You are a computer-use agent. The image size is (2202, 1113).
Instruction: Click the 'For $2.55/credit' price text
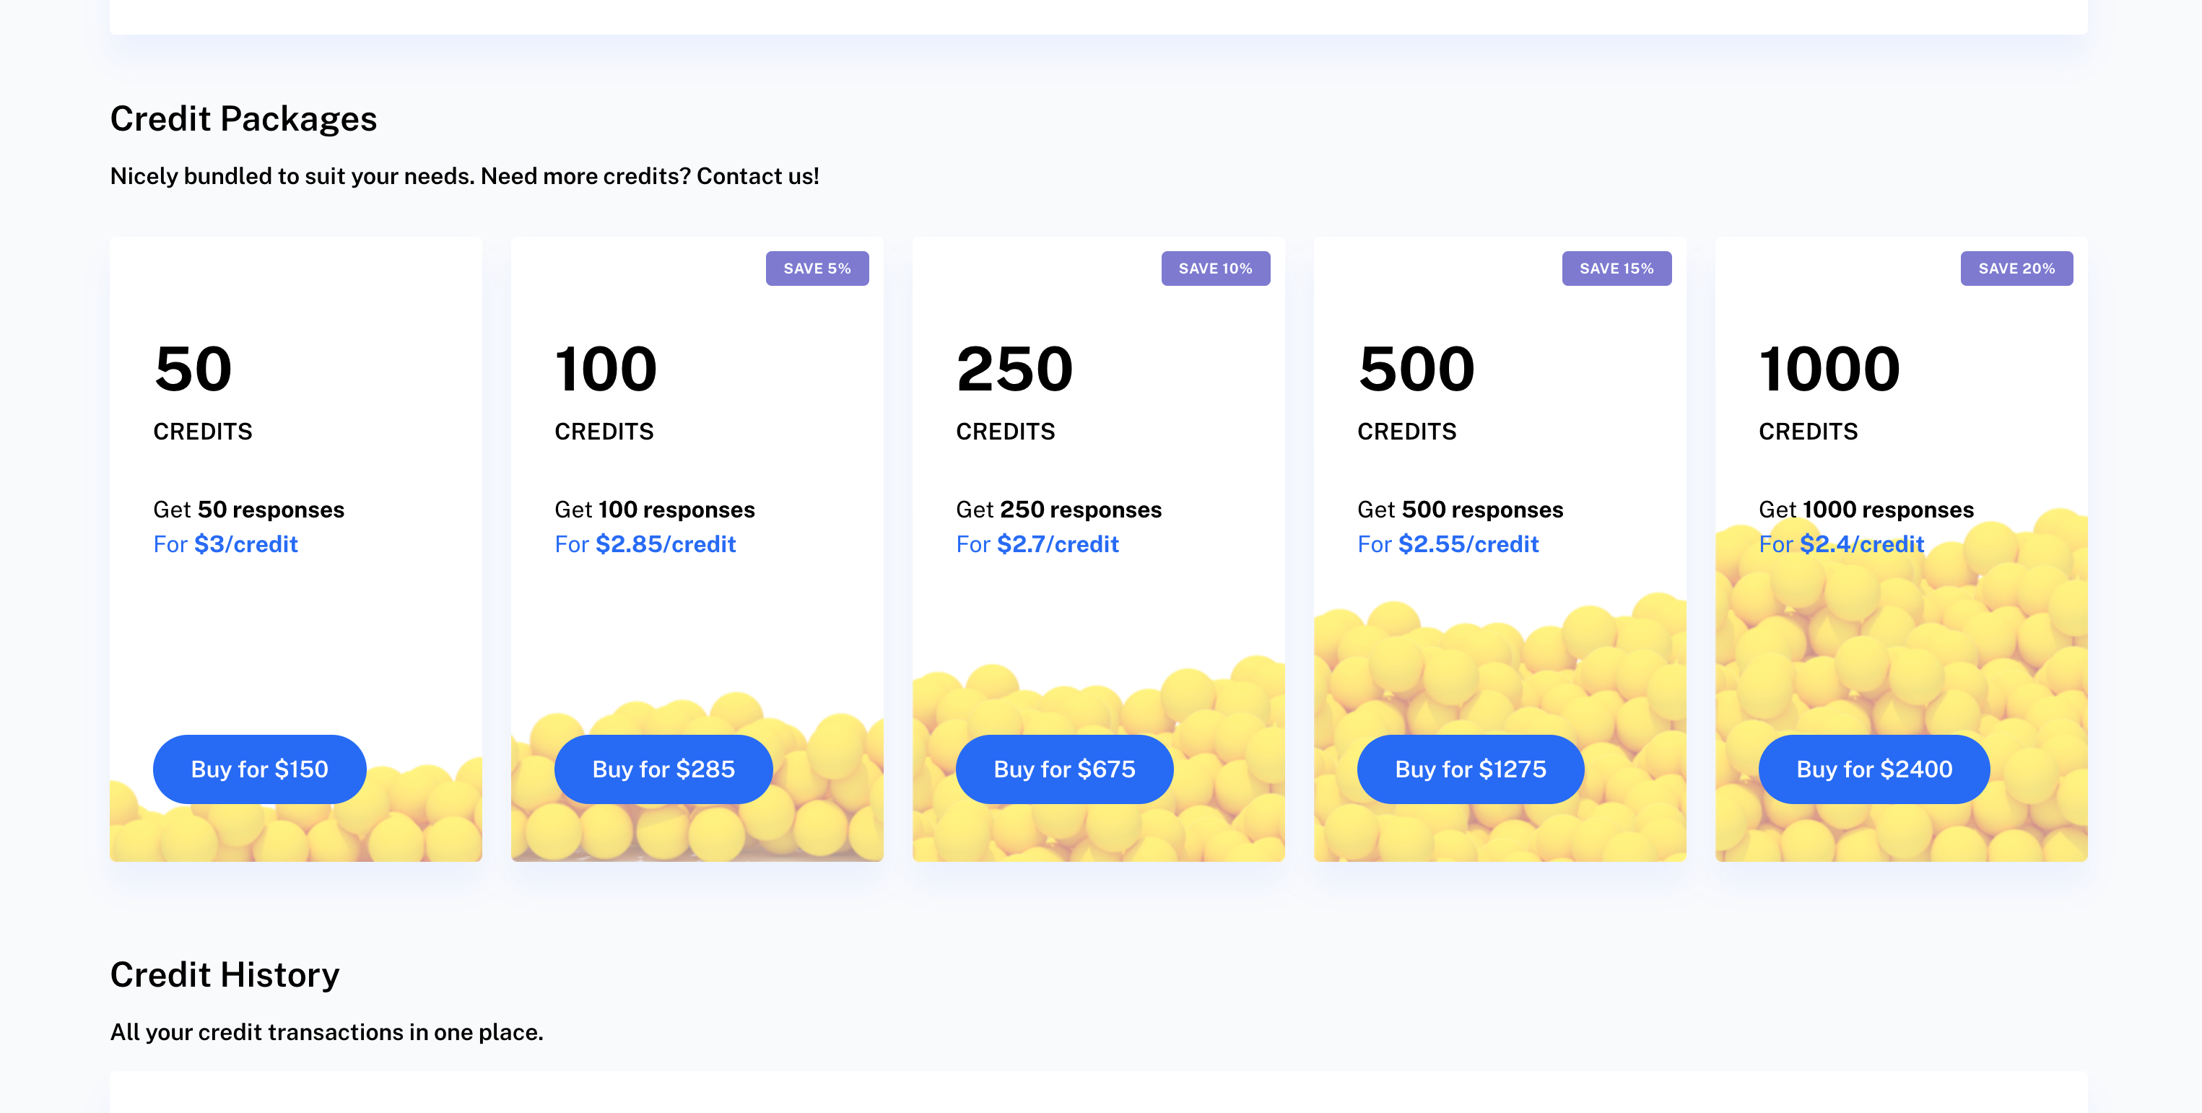pyautogui.click(x=1448, y=544)
